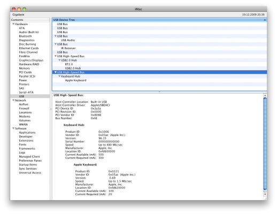Click scroll up arrow in details pane

(265, 96)
